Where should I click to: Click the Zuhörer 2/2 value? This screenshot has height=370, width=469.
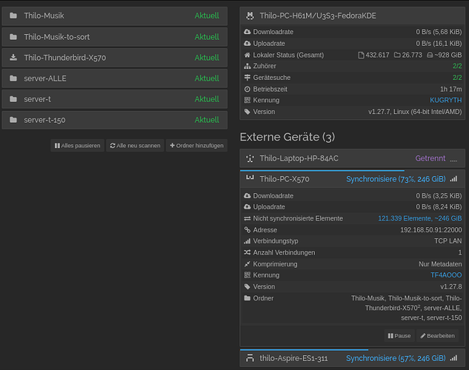click(x=457, y=66)
